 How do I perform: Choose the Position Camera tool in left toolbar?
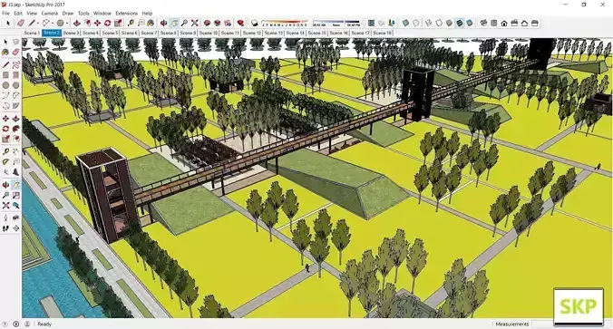point(5,218)
